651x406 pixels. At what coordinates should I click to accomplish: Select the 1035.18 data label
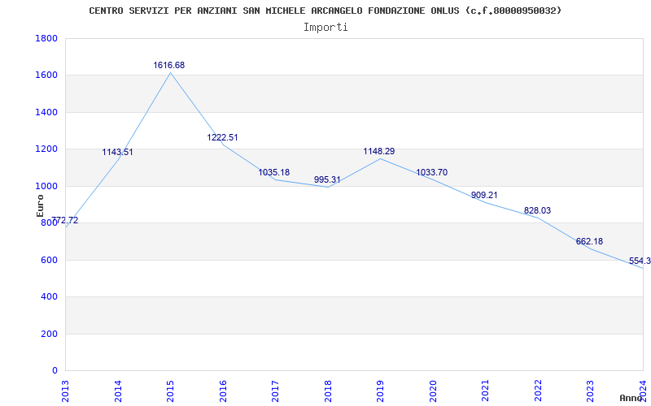tap(274, 172)
